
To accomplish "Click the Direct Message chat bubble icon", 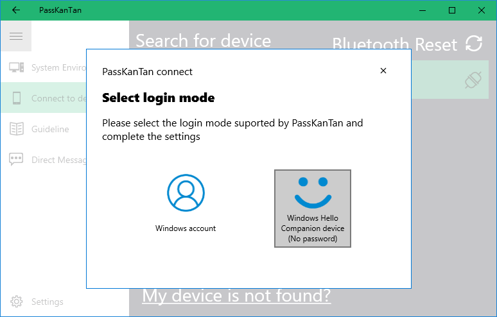I will (x=16, y=159).
